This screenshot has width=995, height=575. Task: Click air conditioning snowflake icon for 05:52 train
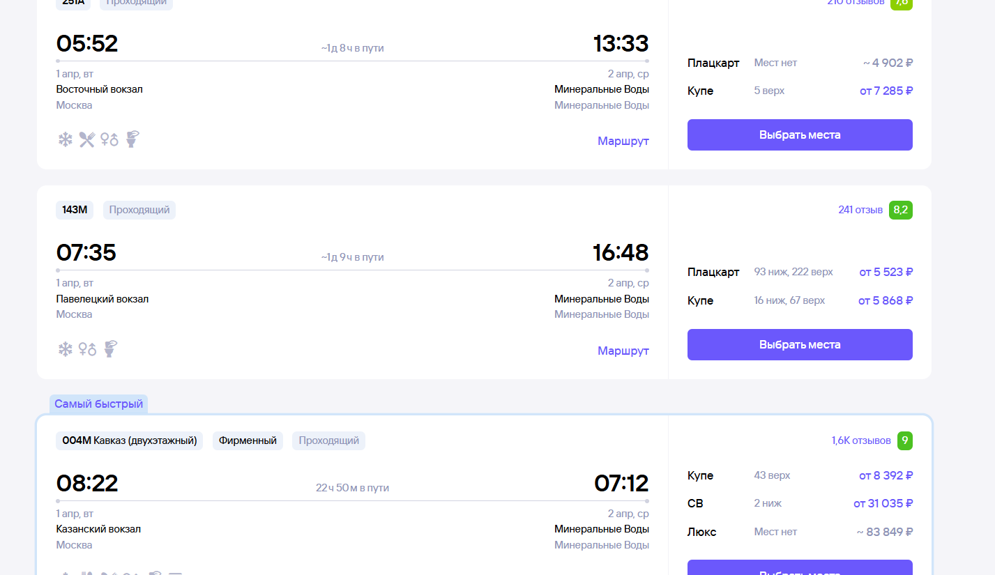(x=65, y=140)
